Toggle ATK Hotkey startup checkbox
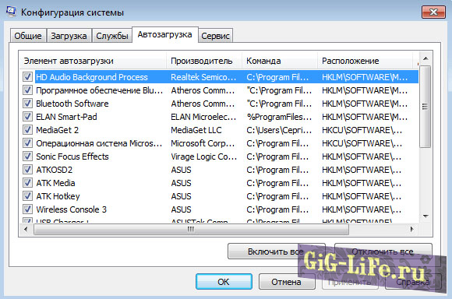Image resolution: width=452 pixels, height=299 pixels. (27, 196)
